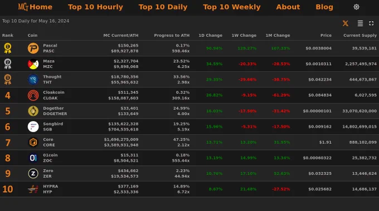Click the Songbird coin logo
The image size is (379, 211).
point(33,126)
